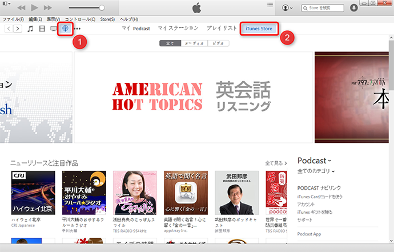This screenshot has height=252, width=394.
Task: Click the appArray Inc. author text
Action: point(176,231)
